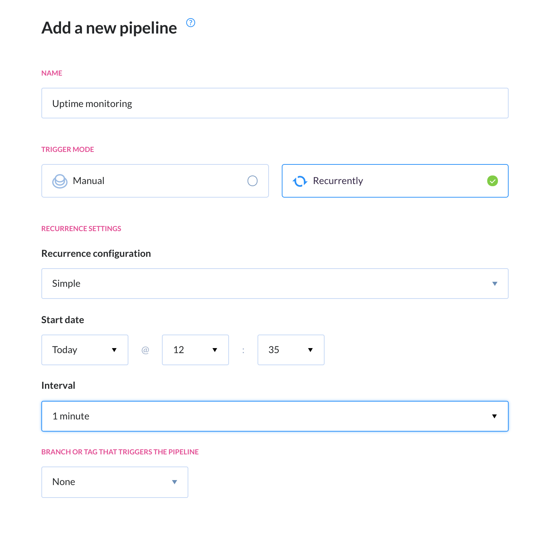The image size is (550, 535).
Task: Click the green checkmark on Recurrently
Action: tap(493, 181)
